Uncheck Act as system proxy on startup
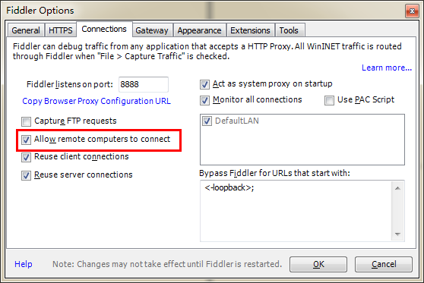The image size is (424, 283). pyautogui.click(x=204, y=84)
